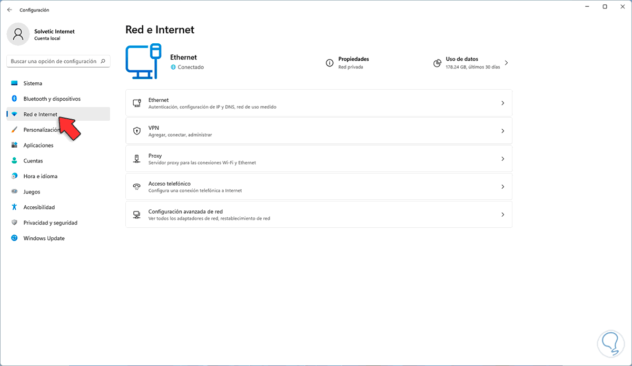The width and height of the screenshot is (632, 366).
Task: Expand the Ethernet settings chevron
Action: click(502, 103)
